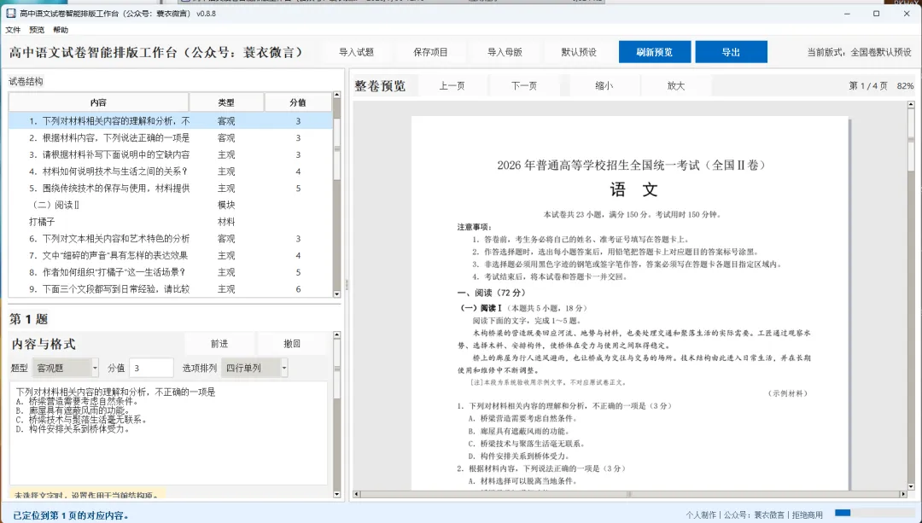Click the preview vertical scroll-down arrow
This screenshot has width=922, height=523.
(911, 486)
